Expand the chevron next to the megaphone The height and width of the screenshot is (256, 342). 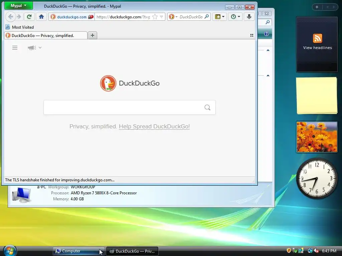[40, 47]
